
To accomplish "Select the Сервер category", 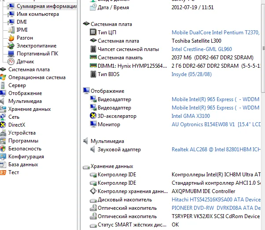I will click(x=17, y=85).
